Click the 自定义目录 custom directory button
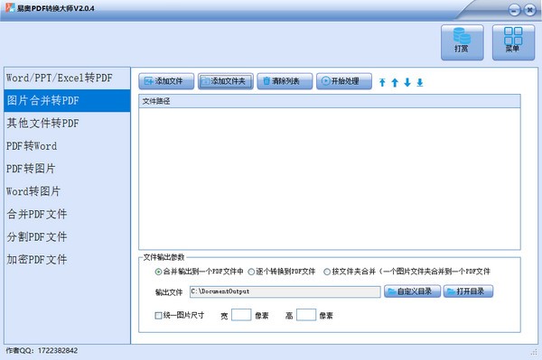This screenshot has width=542, height=360. 413,291
